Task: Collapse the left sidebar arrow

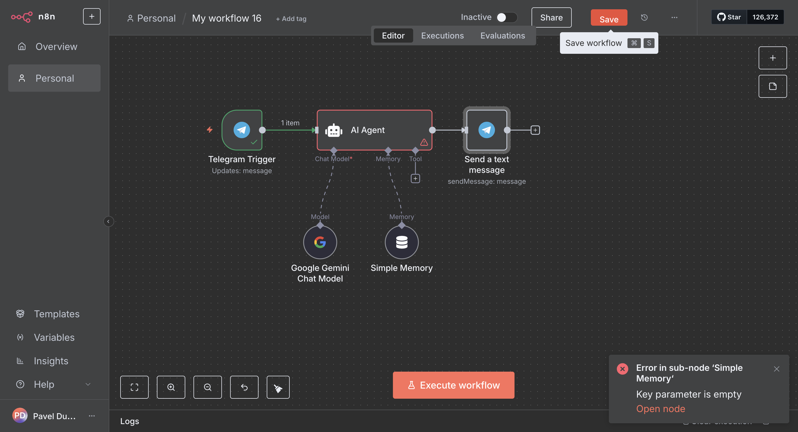Action: tap(108, 221)
